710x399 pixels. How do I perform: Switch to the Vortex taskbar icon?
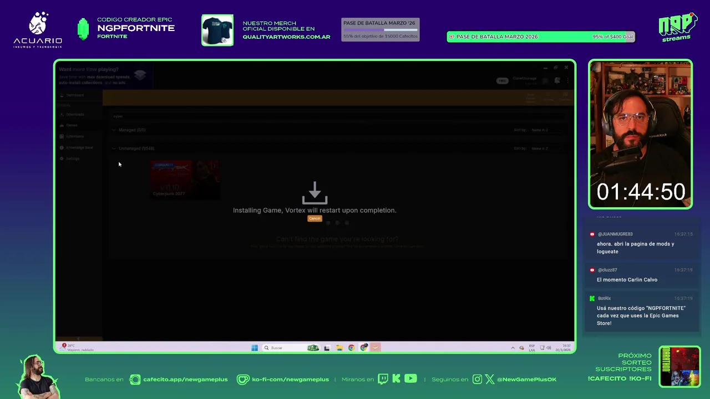point(376,348)
